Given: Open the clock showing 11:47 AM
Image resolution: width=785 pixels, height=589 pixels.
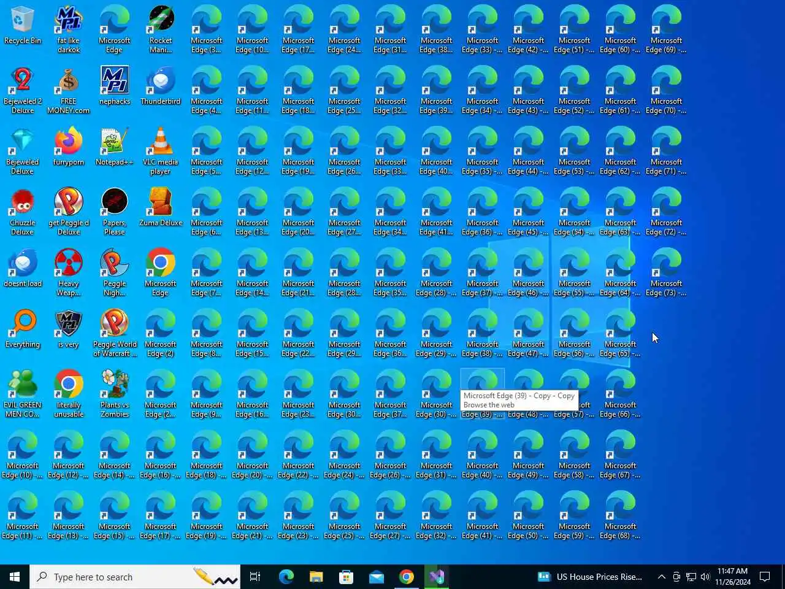Looking at the screenshot, I should (x=733, y=577).
